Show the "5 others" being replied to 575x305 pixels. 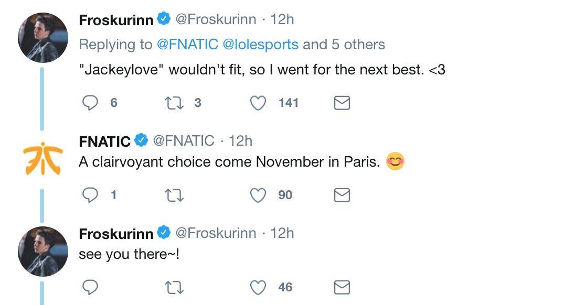(358, 45)
